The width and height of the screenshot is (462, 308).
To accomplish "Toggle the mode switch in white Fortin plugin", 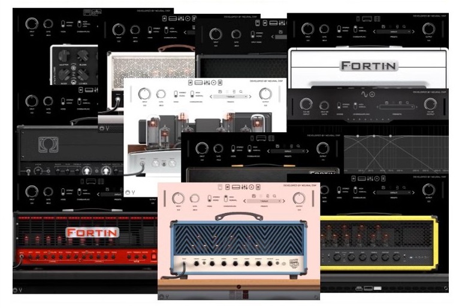I will 340,29.
